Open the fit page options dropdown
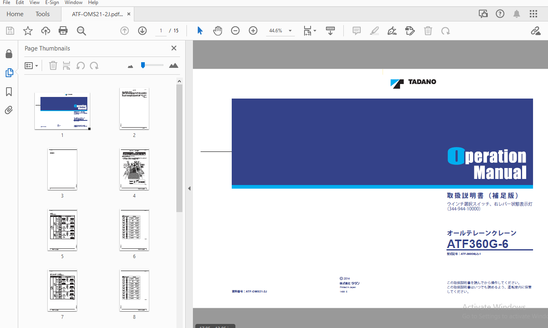The height and width of the screenshot is (328, 548). 310,31
